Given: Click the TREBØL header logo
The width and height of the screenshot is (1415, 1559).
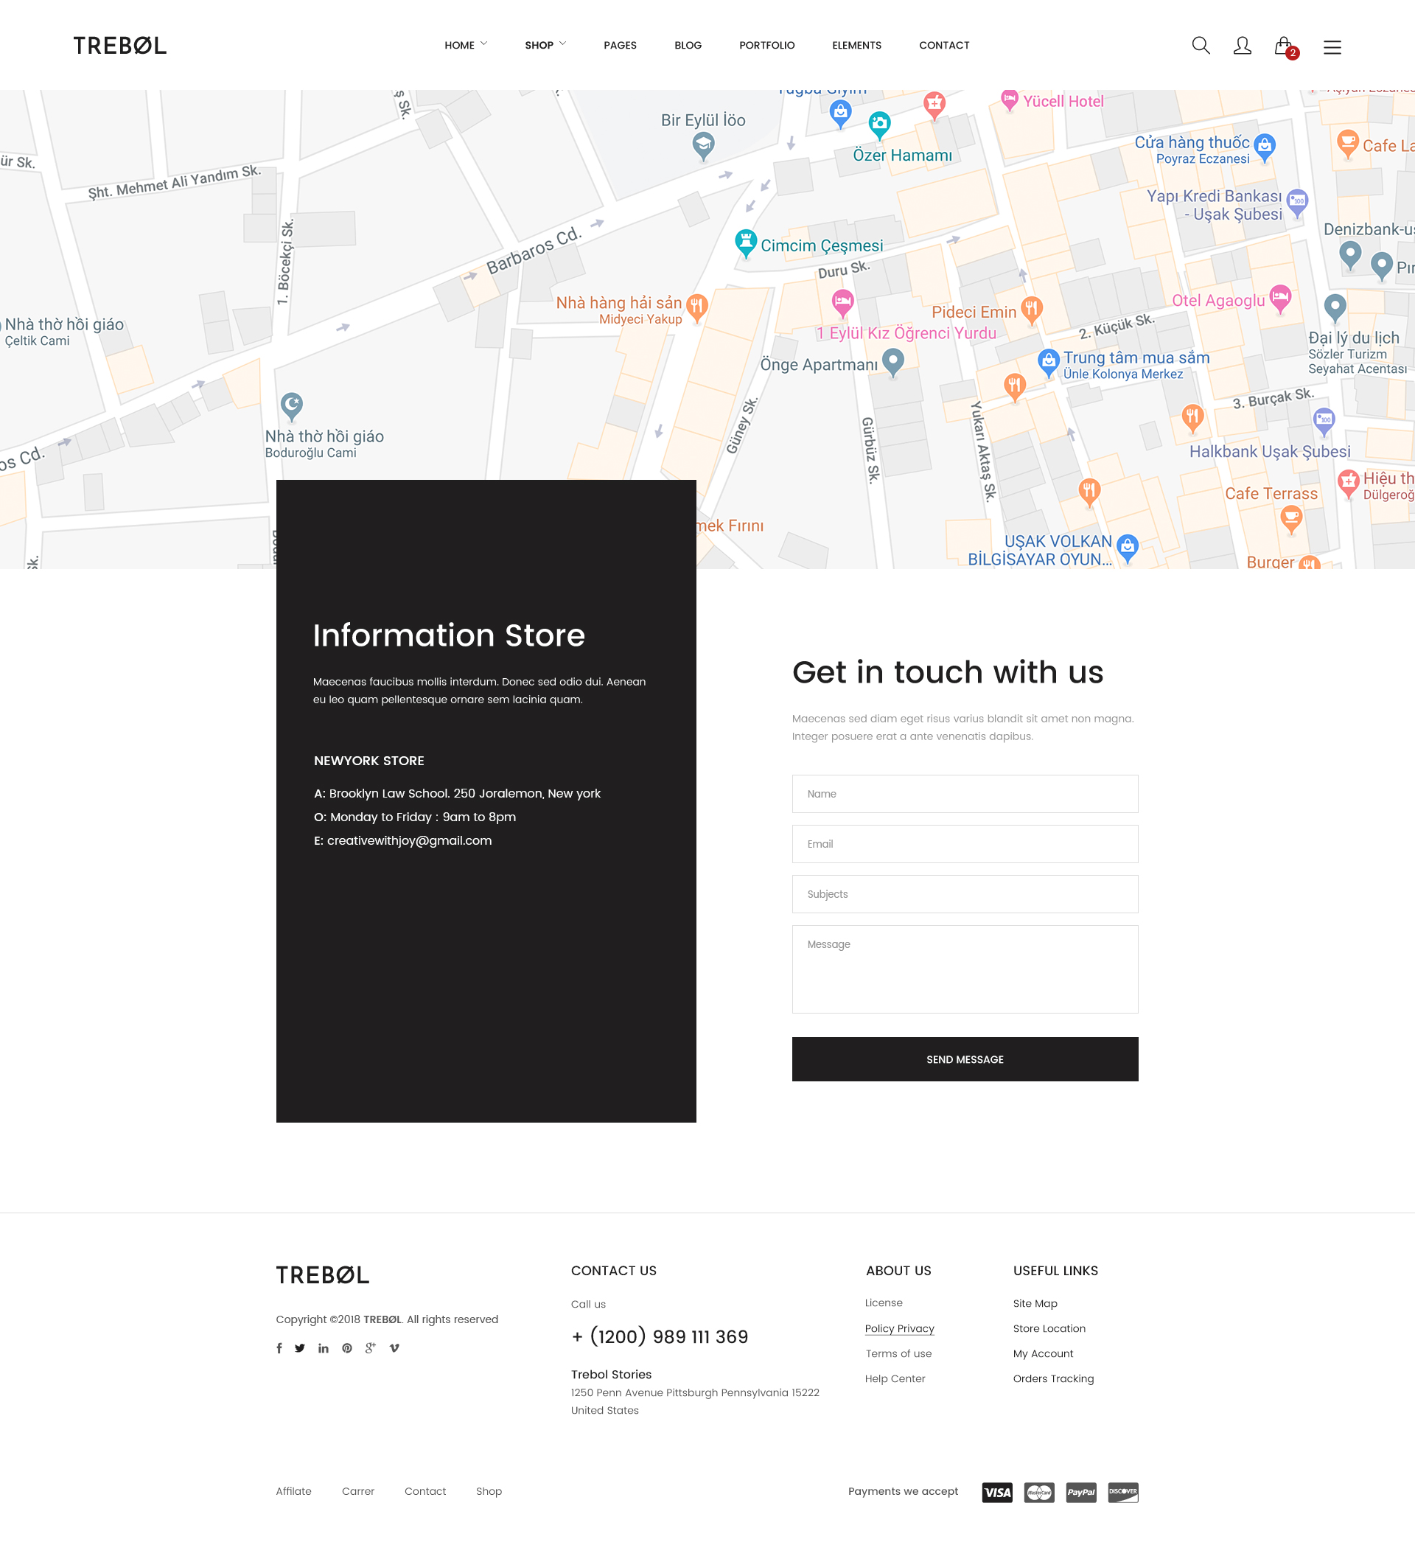Looking at the screenshot, I should click(x=120, y=46).
